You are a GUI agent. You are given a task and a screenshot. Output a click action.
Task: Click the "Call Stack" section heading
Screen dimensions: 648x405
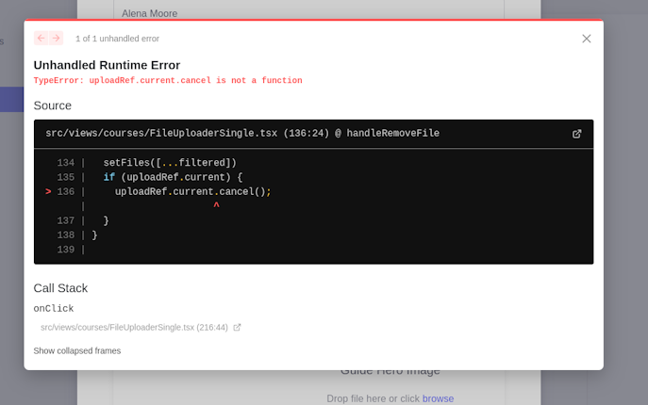coord(60,288)
